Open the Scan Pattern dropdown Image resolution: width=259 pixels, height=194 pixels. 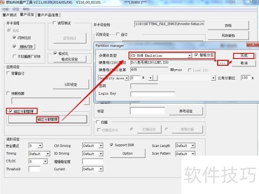click(x=193, y=154)
